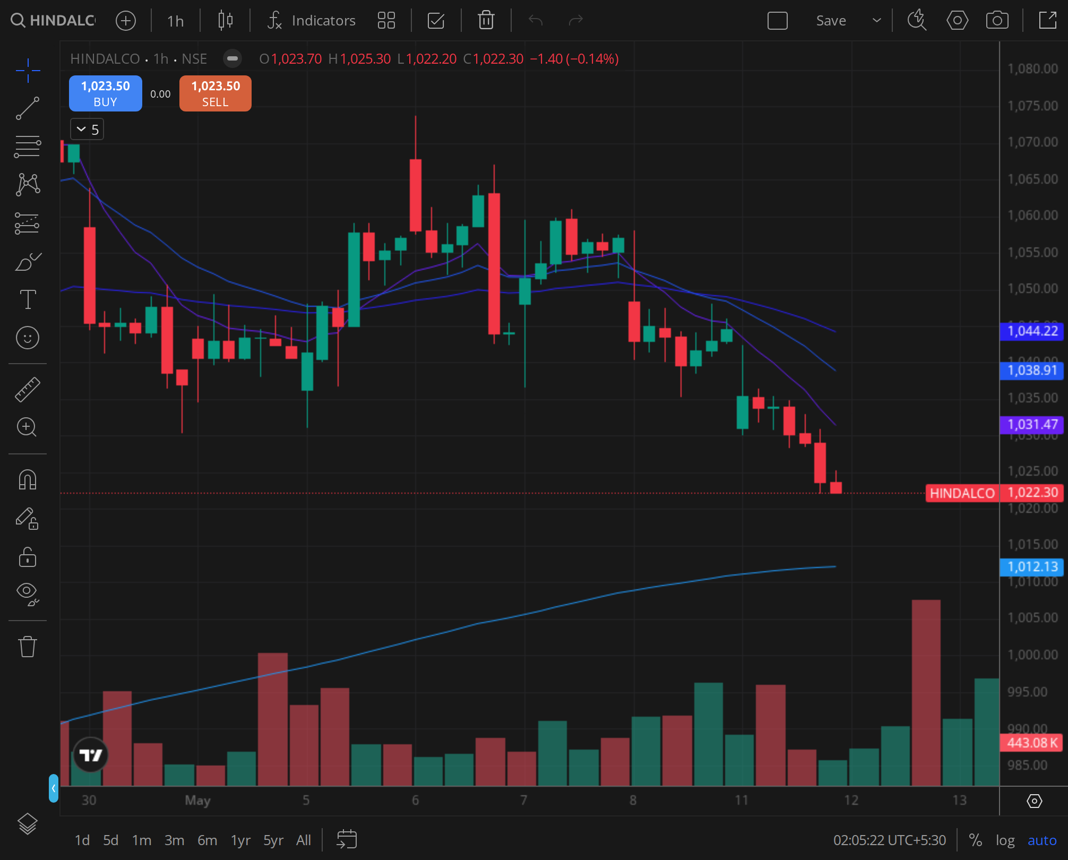Set range to 1m
The height and width of the screenshot is (860, 1068).
tap(141, 840)
